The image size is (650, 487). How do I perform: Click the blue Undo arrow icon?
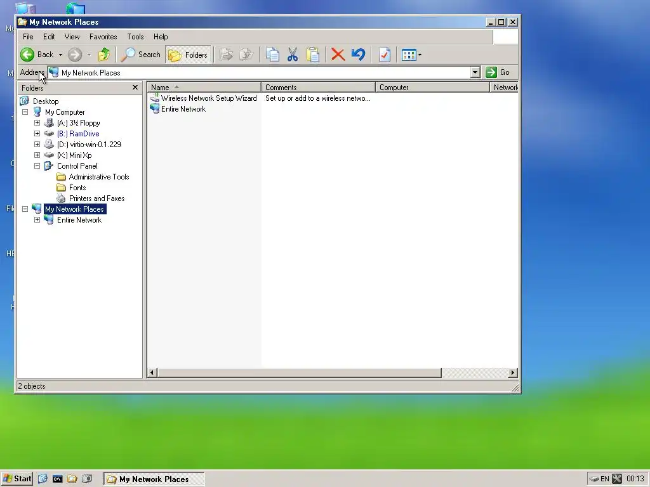(359, 55)
